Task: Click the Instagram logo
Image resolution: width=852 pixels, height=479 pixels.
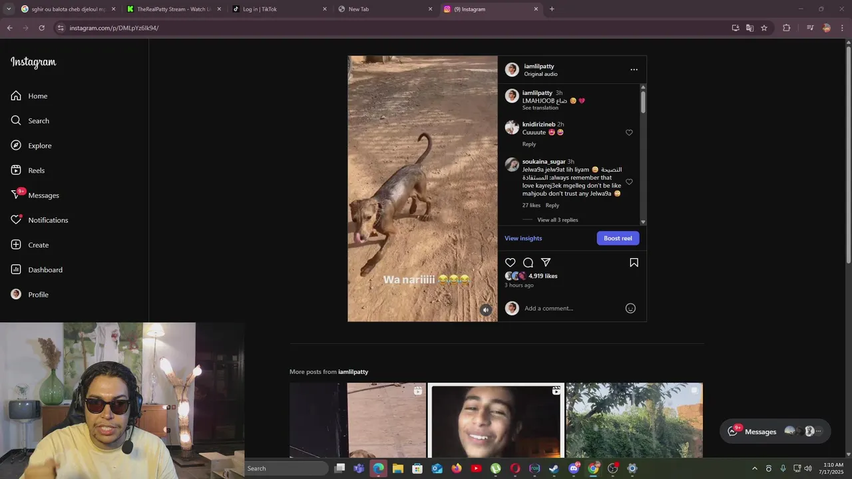Action: point(33,63)
